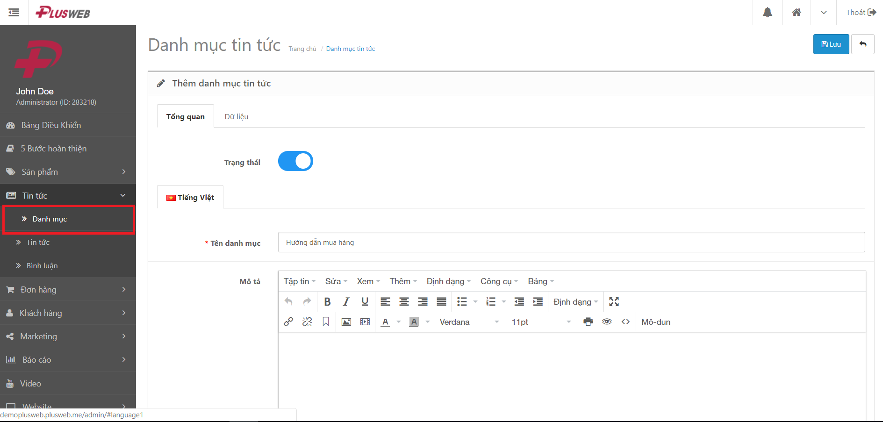883x422 pixels.
Task: Click the insert link icon
Action: point(288,322)
